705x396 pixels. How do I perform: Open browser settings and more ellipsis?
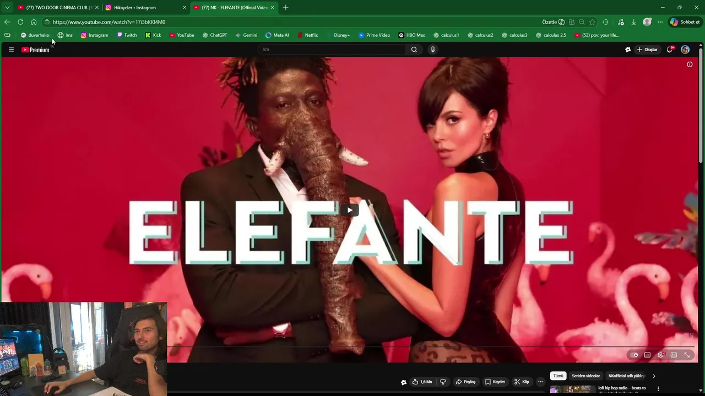point(660,22)
